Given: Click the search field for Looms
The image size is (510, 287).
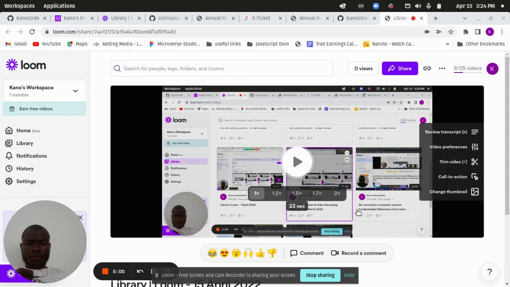Looking at the screenshot, I should [x=222, y=69].
